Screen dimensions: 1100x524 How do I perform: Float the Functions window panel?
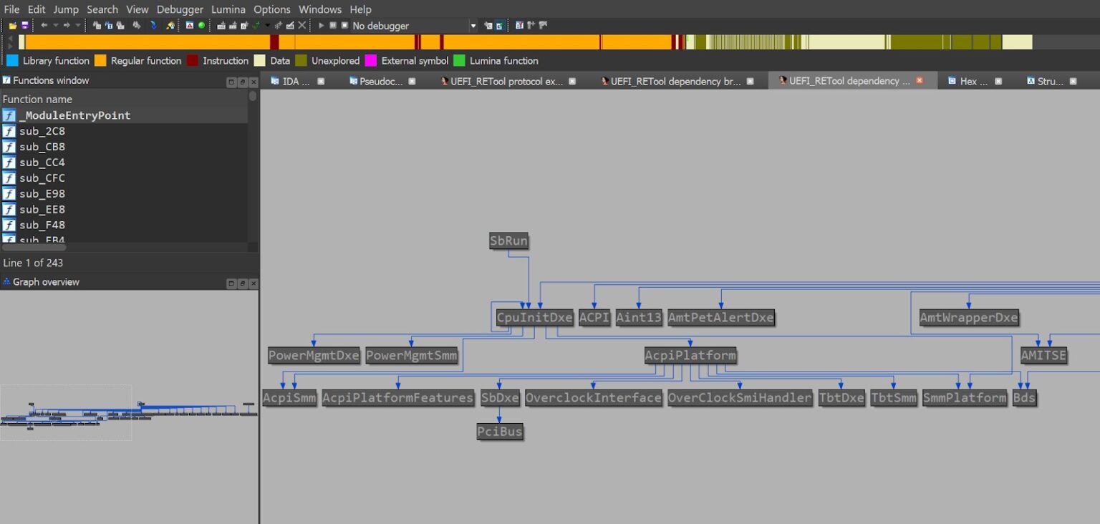tap(242, 82)
